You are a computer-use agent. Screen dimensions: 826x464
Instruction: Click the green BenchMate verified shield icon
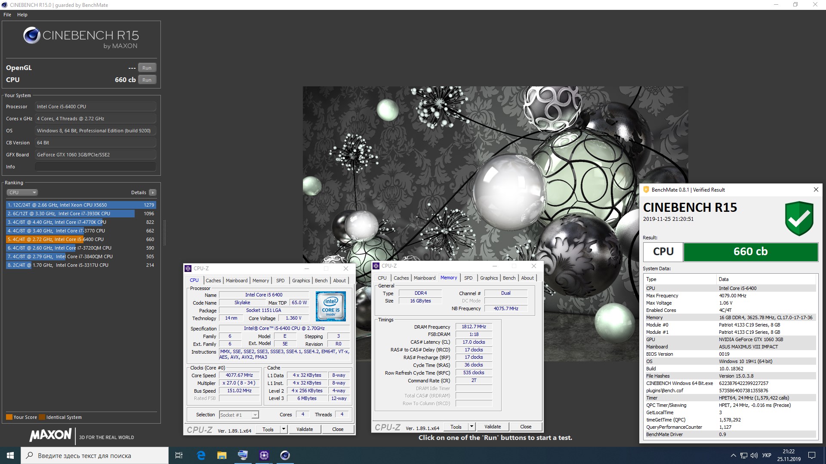799,218
